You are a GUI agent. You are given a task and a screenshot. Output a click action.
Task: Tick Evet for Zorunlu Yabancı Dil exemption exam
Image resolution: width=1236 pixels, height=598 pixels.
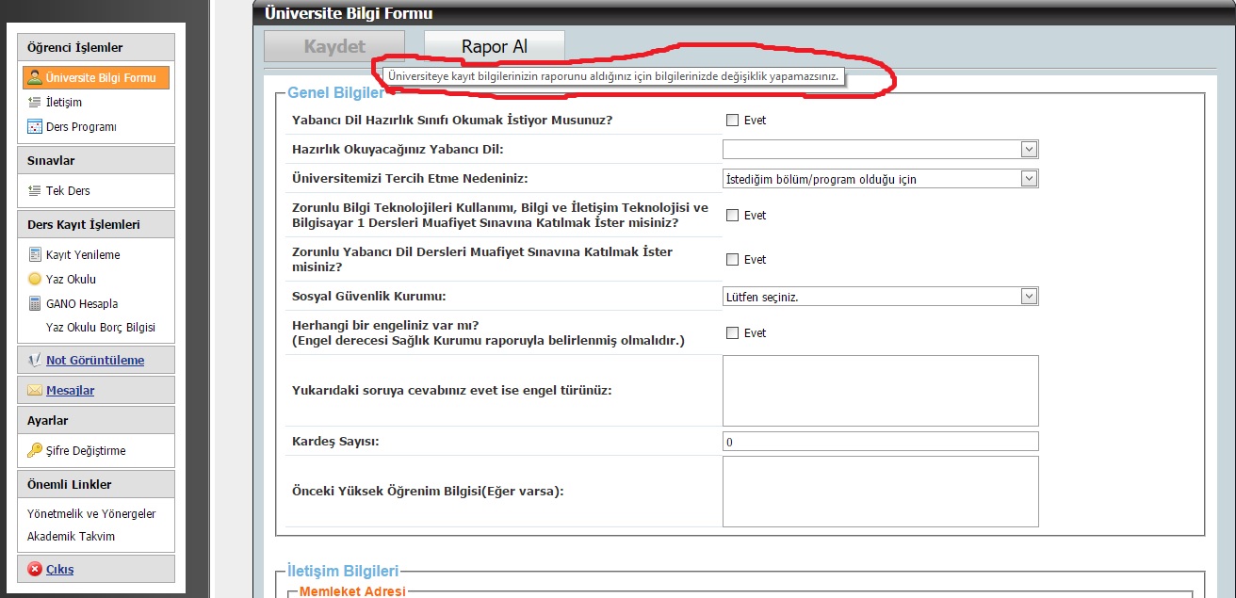point(732,260)
